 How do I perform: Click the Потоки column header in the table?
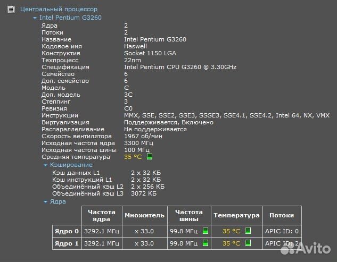point(282,215)
